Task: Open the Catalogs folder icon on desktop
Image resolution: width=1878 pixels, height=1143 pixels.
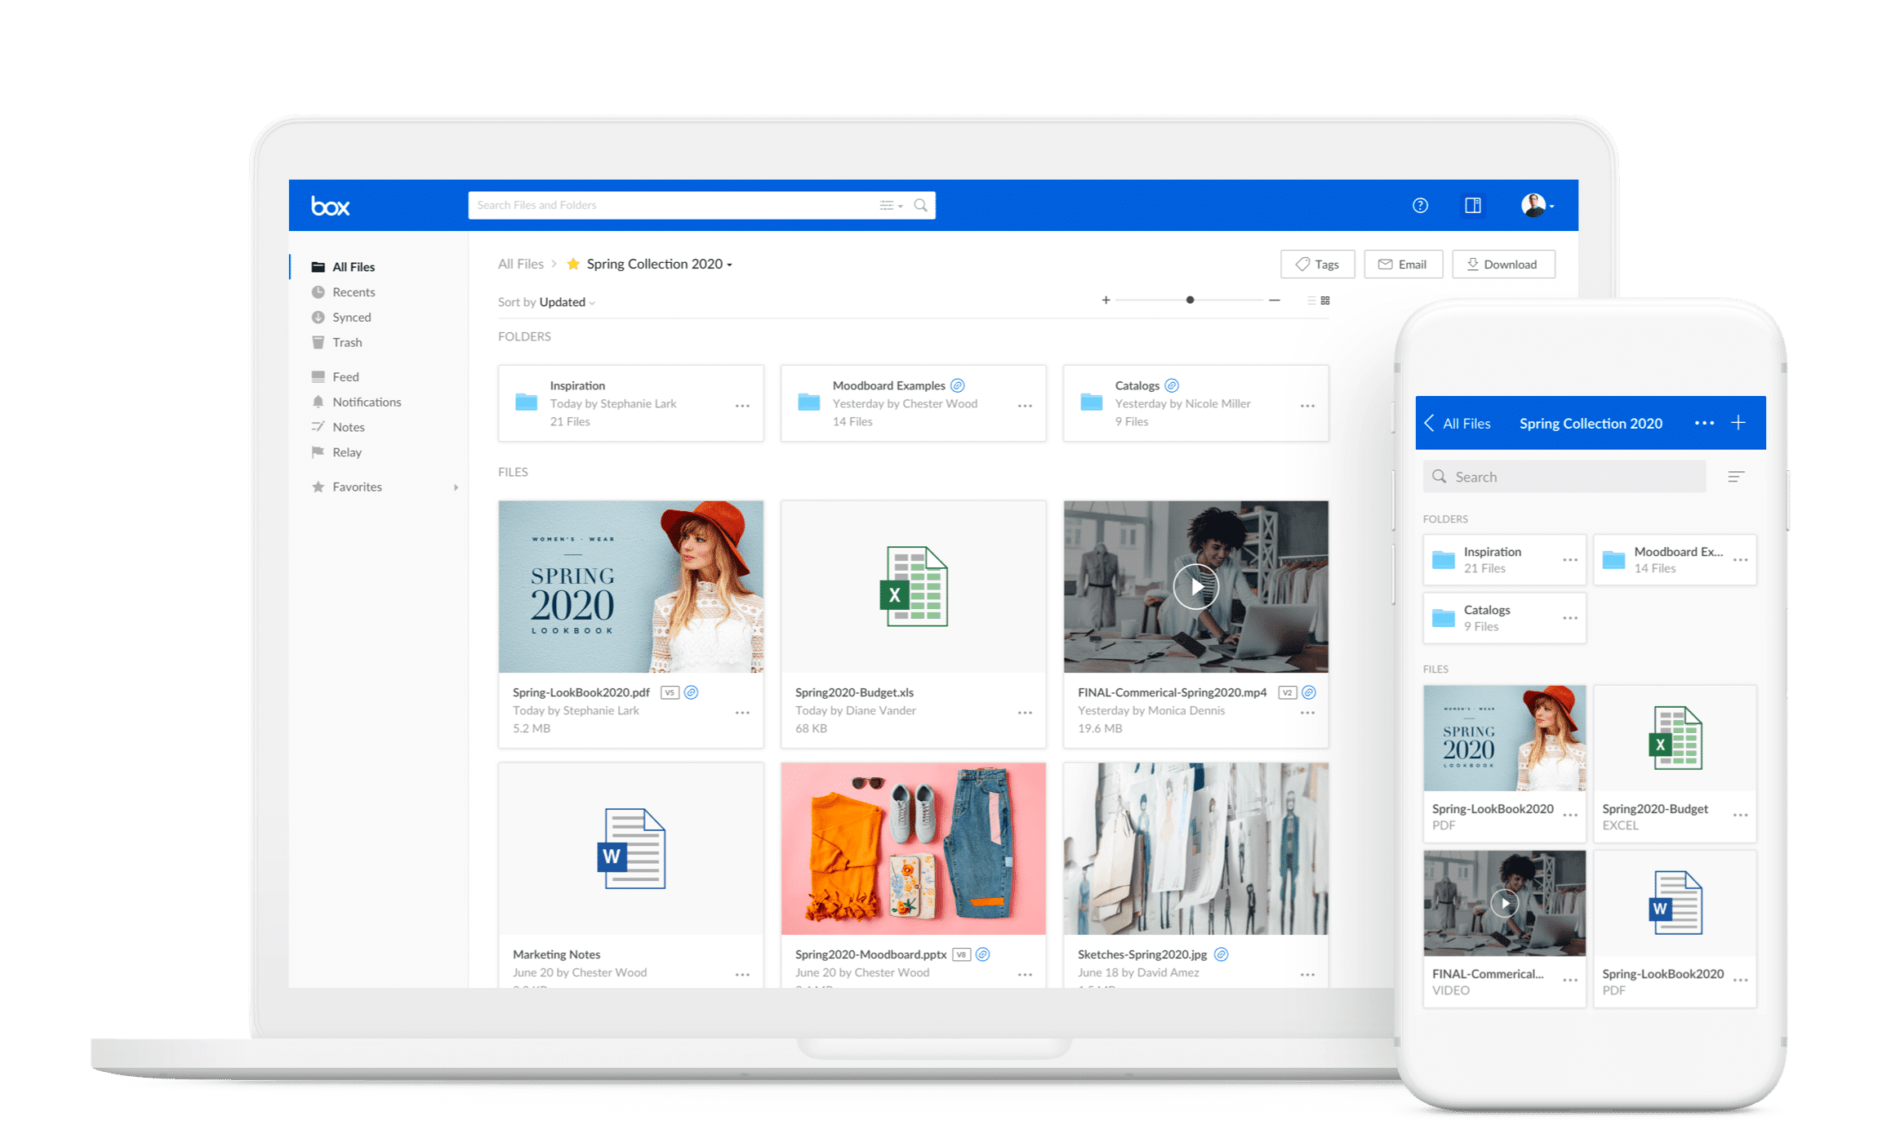Action: (x=1092, y=402)
